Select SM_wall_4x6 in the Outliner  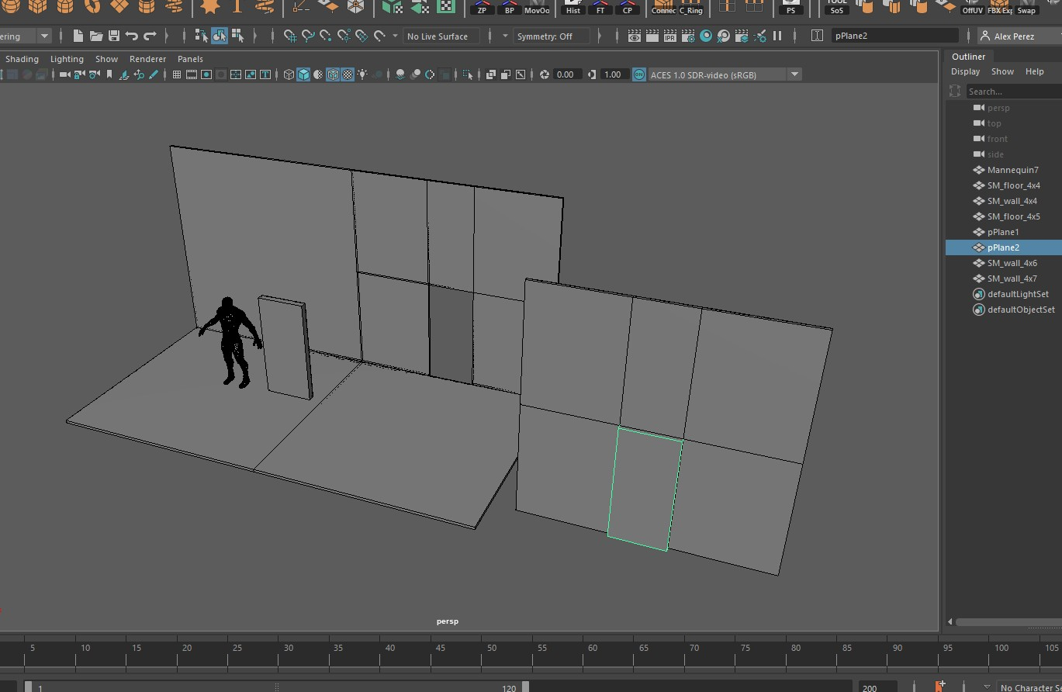point(1012,263)
